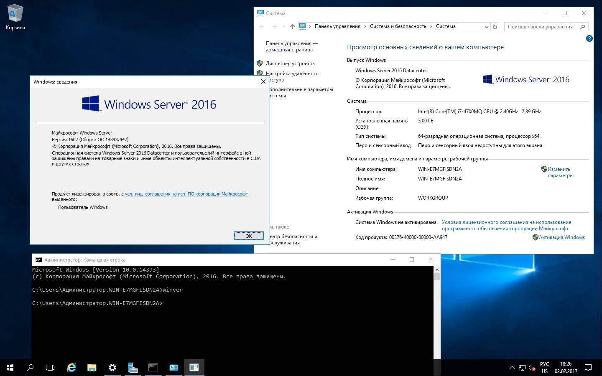Open license terms Условия лицензионного соглашения link
The image size is (602, 376).
pos(506,225)
